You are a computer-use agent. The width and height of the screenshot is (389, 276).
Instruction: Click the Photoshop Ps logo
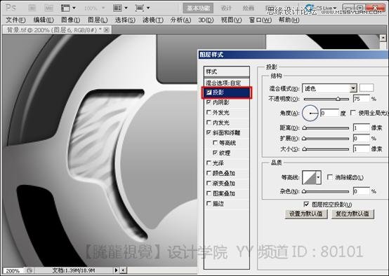click(x=11, y=8)
